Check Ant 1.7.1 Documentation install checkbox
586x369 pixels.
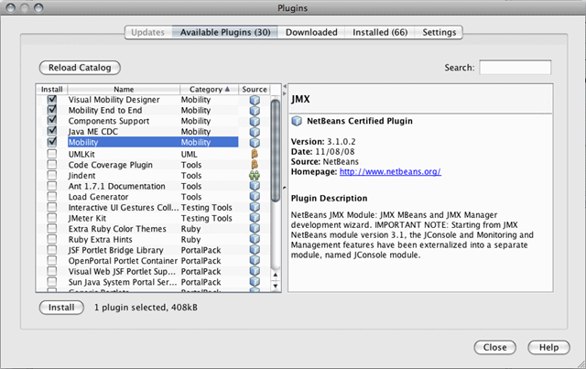(52, 186)
